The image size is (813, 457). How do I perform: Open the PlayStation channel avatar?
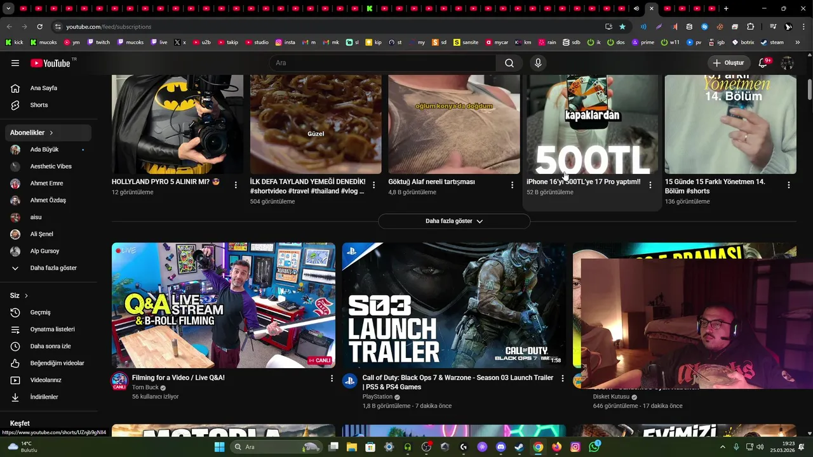click(349, 381)
